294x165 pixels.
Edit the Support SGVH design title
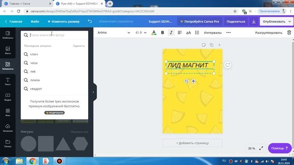tap(160, 22)
